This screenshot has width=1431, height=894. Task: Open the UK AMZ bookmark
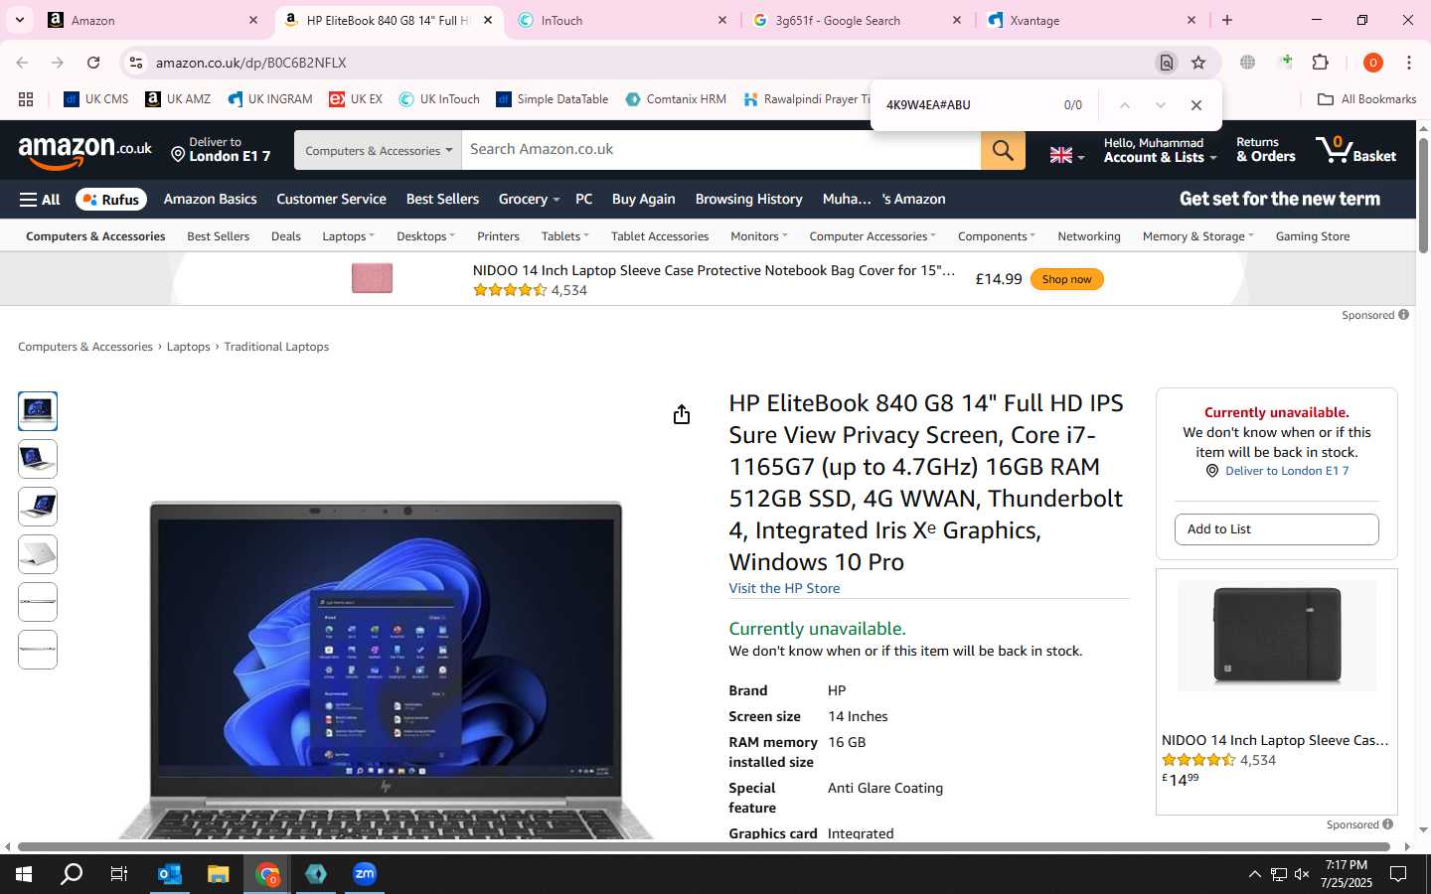(x=178, y=99)
